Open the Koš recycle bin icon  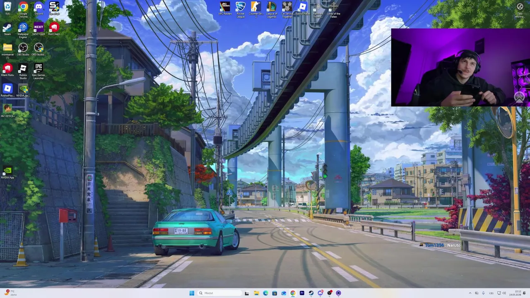click(7, 9)
